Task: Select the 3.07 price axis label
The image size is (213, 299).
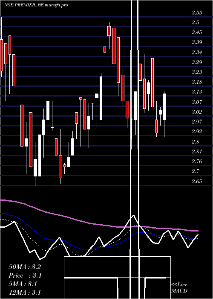Action: pyautogui.click(x=197, y=102)
